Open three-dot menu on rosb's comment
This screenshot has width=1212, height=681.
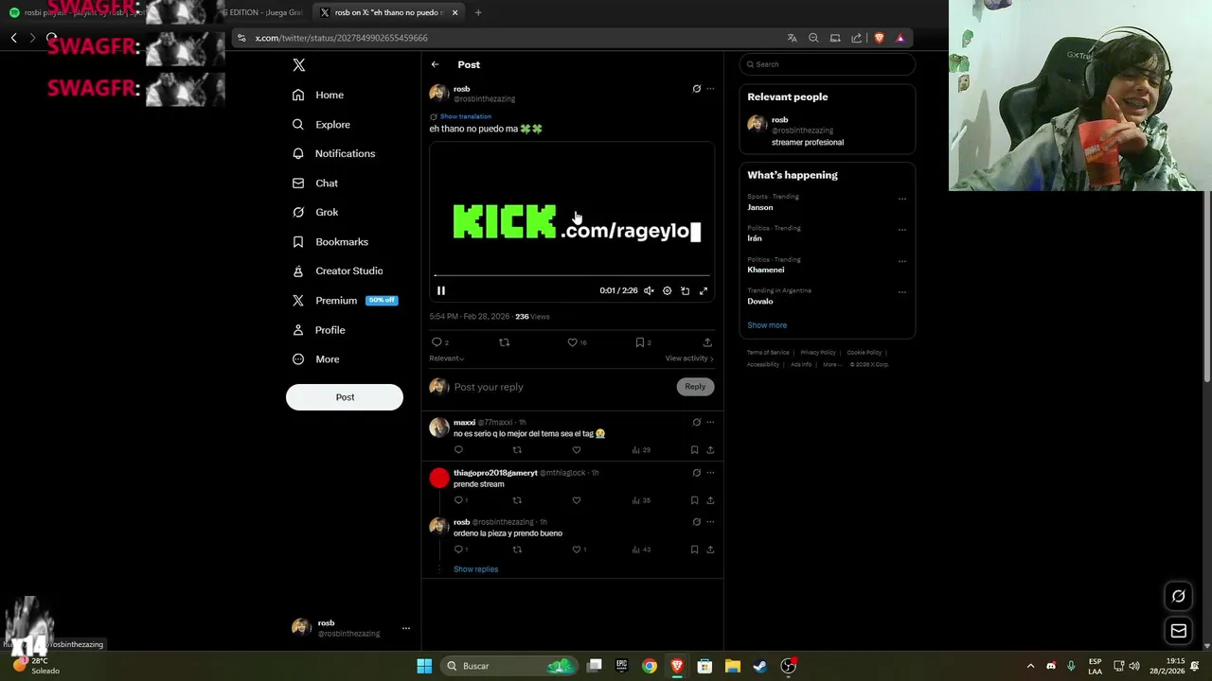click(710, 522)
